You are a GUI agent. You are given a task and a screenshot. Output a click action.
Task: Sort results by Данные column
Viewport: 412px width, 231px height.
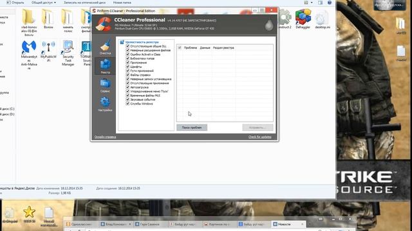point(205,47)
